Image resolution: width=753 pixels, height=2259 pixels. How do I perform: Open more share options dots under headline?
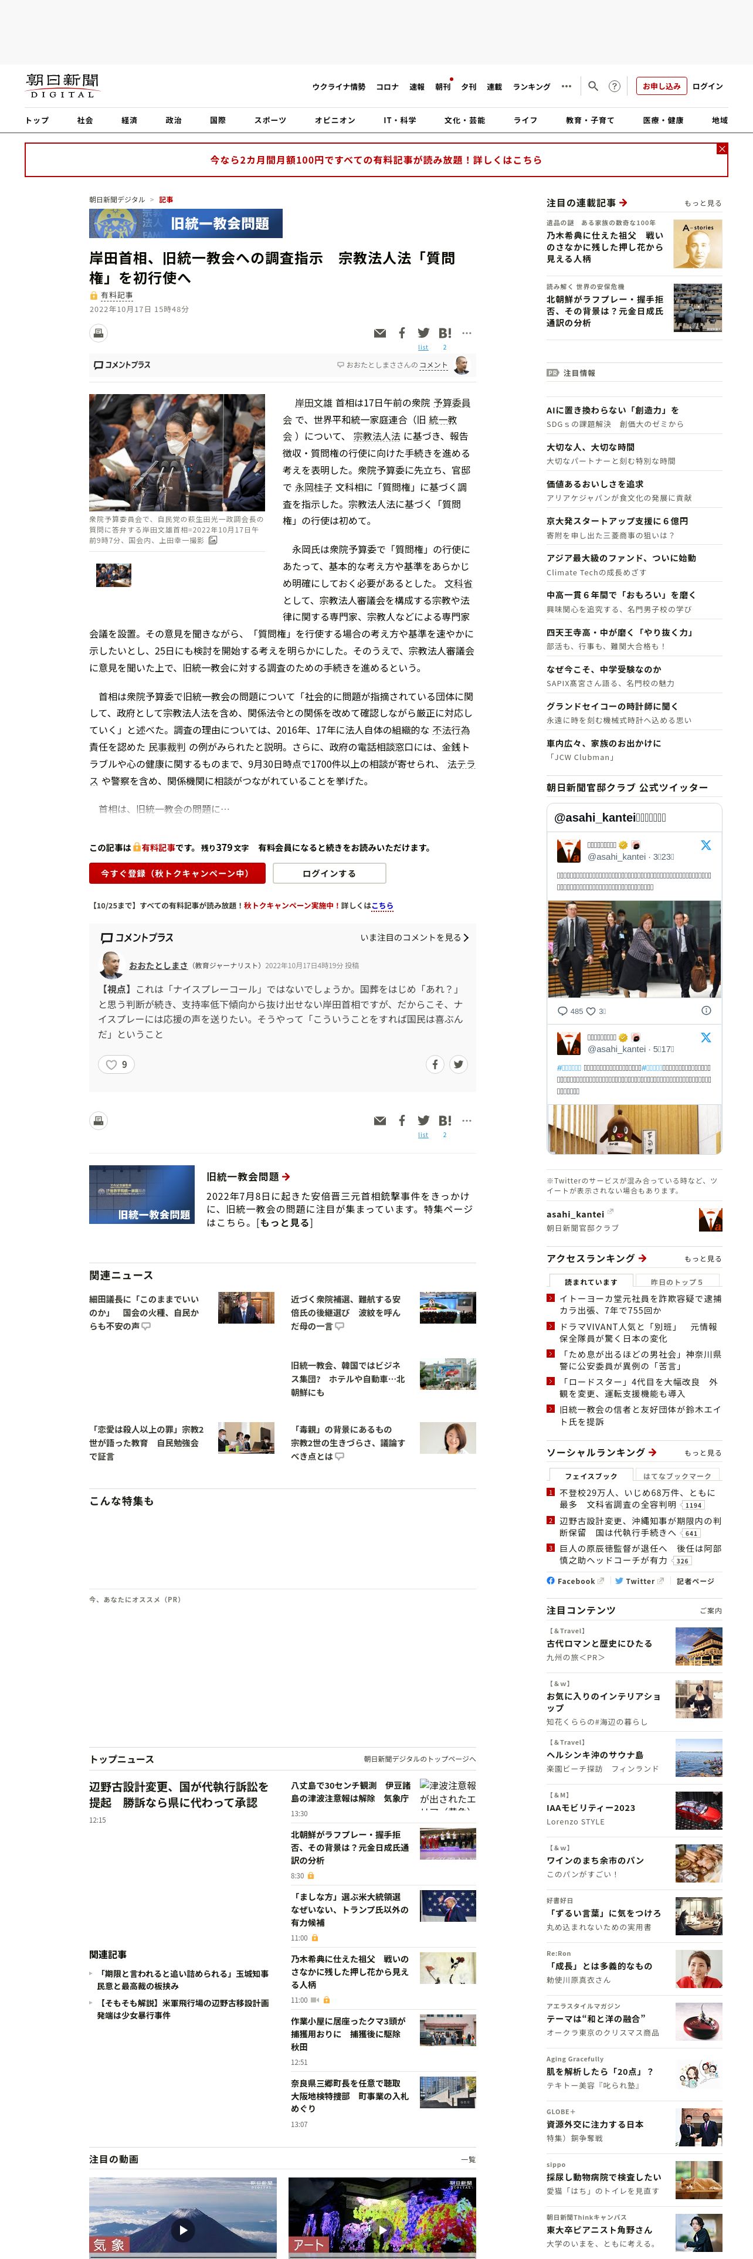466,333
